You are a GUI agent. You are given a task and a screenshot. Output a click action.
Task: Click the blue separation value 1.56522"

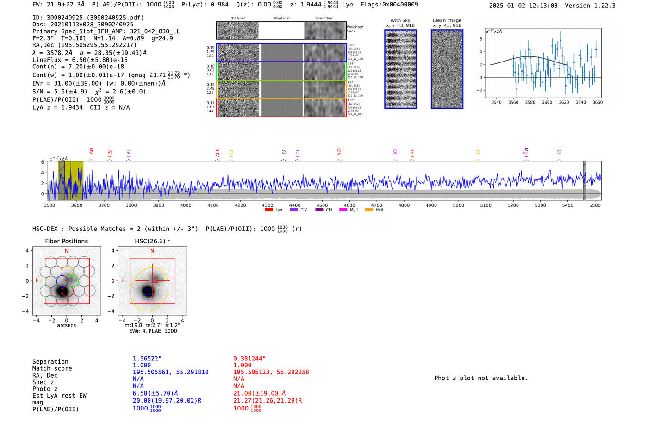tap(147, 359)
